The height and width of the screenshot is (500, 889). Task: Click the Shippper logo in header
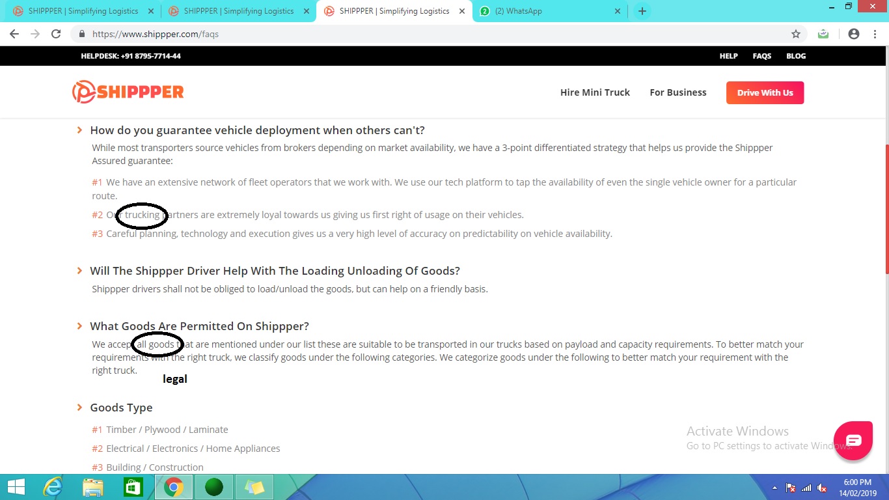pyautogui.click(x=128, y=92)
